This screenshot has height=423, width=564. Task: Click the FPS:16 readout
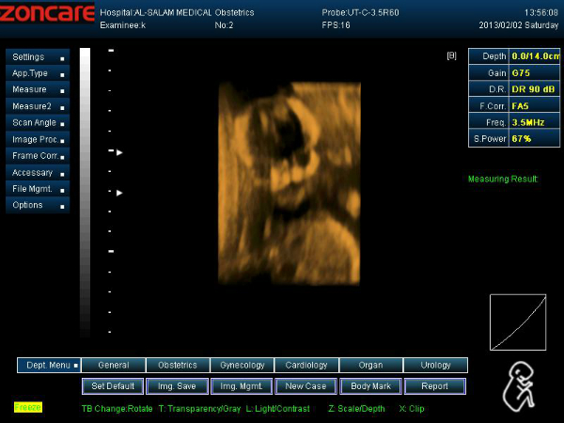click(x=336, y=25)
